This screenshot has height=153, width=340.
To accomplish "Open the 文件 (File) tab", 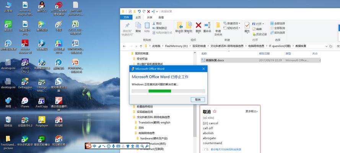I will tap(126, 17).
